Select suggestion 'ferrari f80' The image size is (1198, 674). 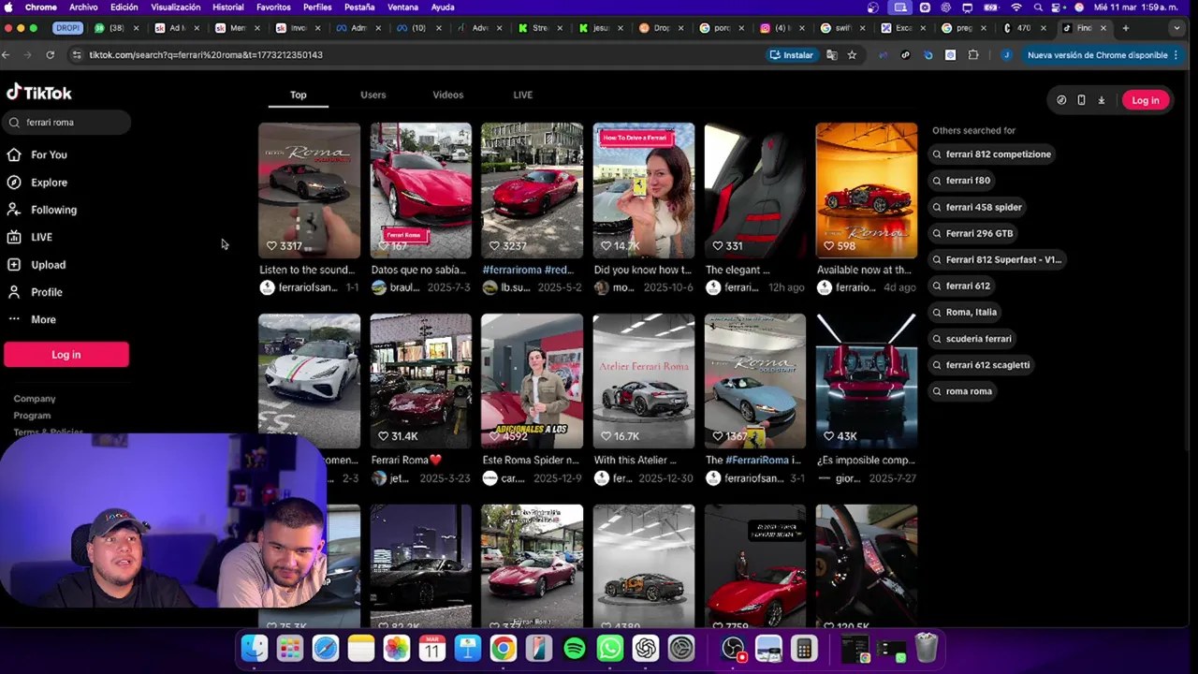click(961, 181)
